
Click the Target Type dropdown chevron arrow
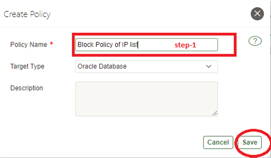(209, 67)
